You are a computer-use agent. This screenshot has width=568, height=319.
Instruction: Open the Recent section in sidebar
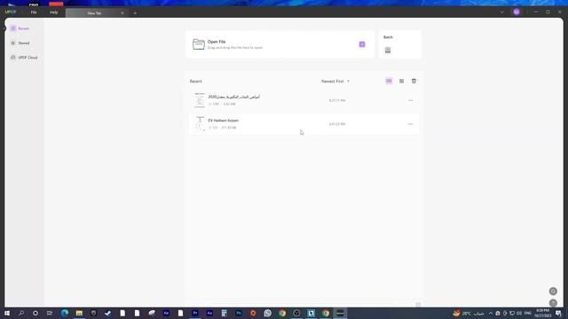20,28
